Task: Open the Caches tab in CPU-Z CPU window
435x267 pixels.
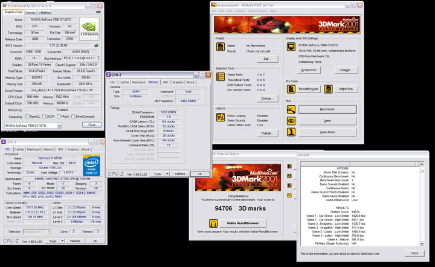Action: click(19, 149)
